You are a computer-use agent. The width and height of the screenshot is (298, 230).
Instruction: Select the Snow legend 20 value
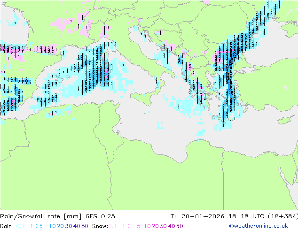pyautogui.click(x=155, y=226)
